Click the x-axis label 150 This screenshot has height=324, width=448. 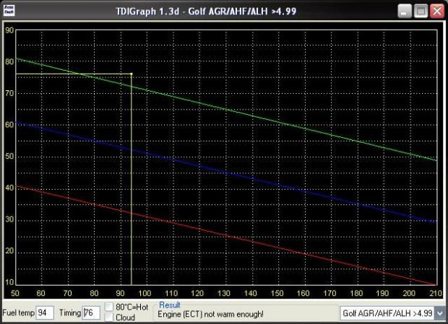[x=277, y=293]
